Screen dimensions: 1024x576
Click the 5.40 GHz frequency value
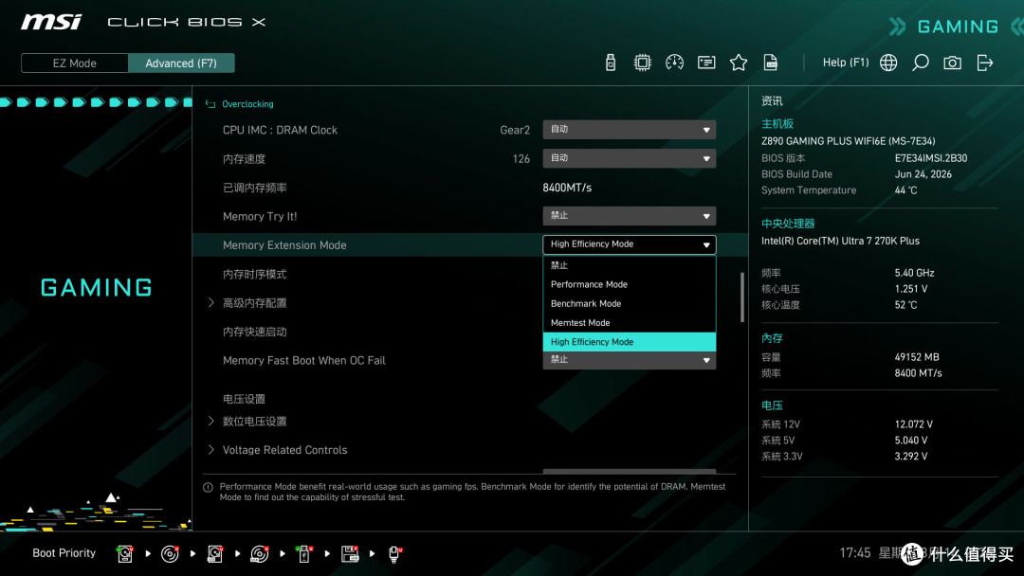tap(914, 273)
